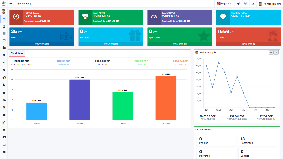Image resolution: width=283 pixels, height=159 pixels.
Task: Click the blue Delivery bar in the chart
Action: (x=37, y=111)
